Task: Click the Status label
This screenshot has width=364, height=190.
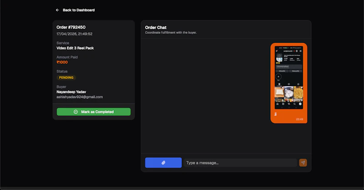Action: [x=62, y=72]
